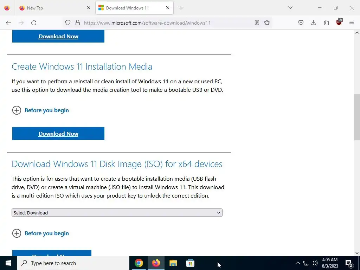This screenshot has width=360, height=270.
Task: List all tabs chevron
Action: pos(290,8)
